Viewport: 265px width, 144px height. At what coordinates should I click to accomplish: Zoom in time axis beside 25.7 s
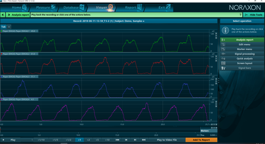point(212,124)
